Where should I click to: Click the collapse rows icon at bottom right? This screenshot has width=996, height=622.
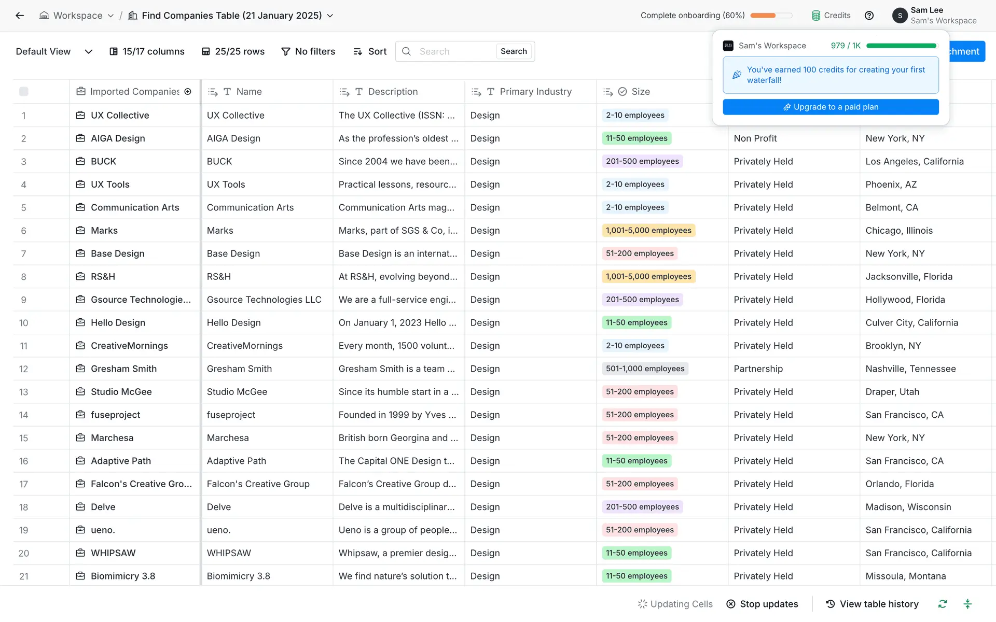point(967,604)
